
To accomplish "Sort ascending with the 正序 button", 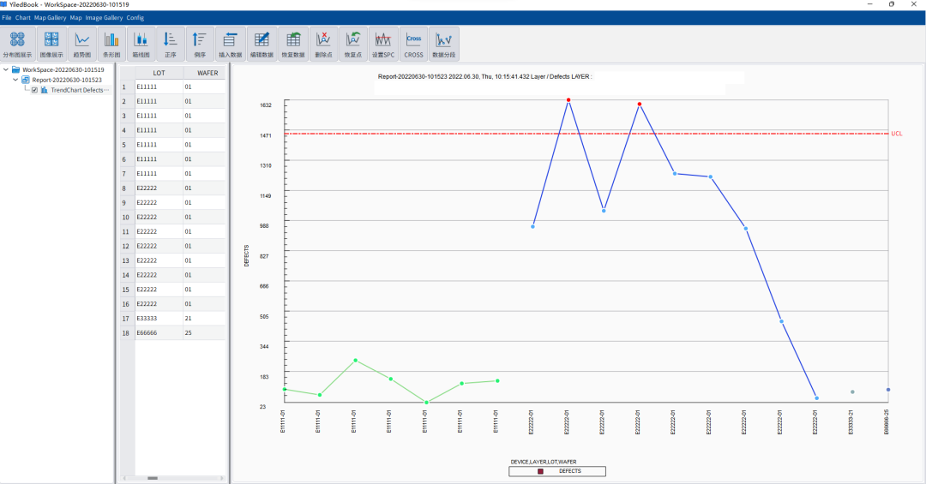I will (x=170, y=43).
